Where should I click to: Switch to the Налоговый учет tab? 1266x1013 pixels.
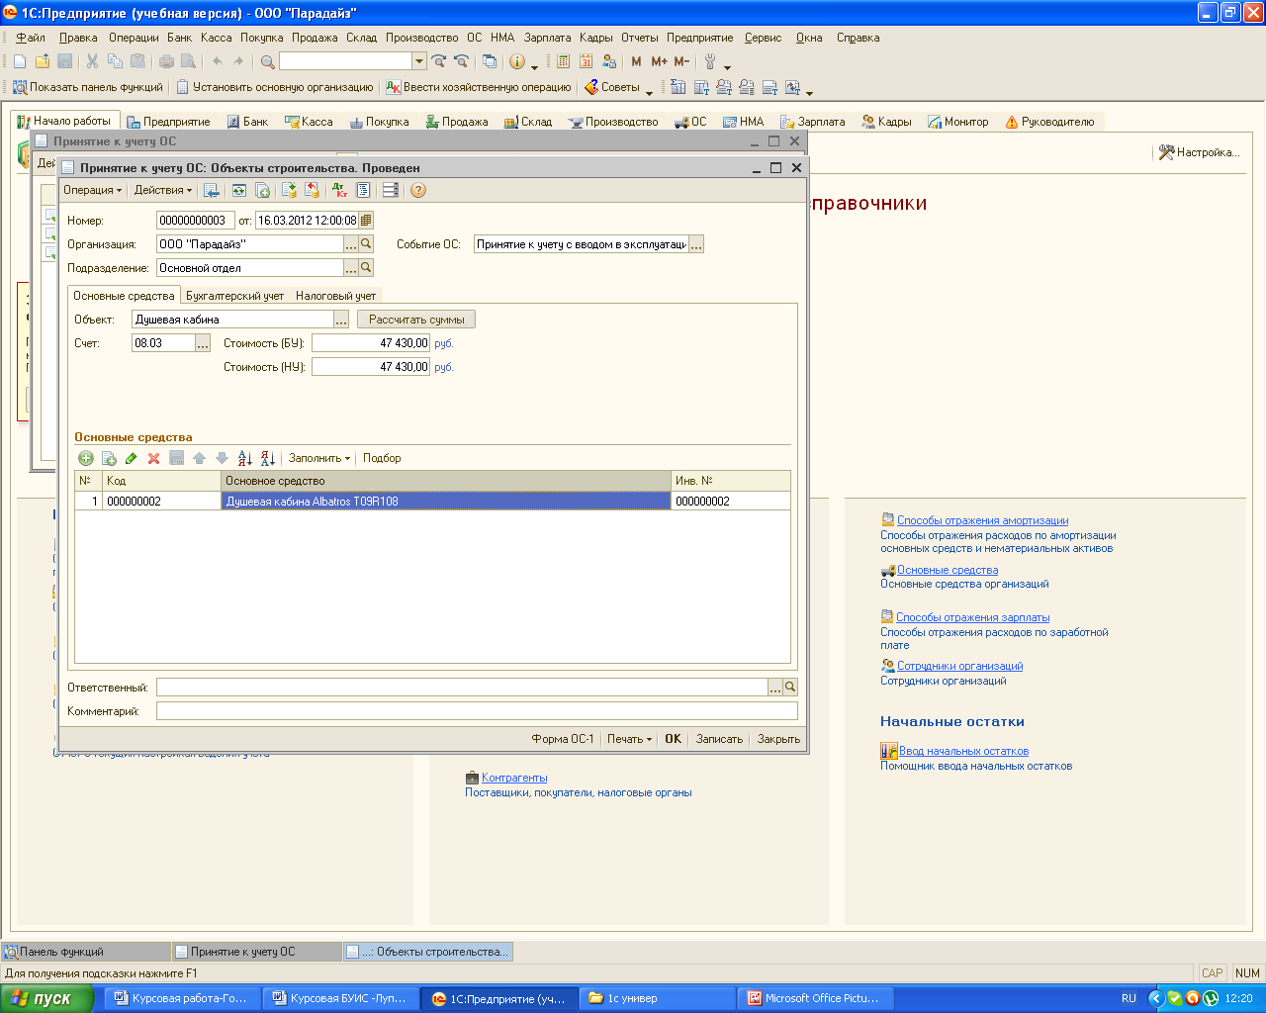[x=335, y=296]
